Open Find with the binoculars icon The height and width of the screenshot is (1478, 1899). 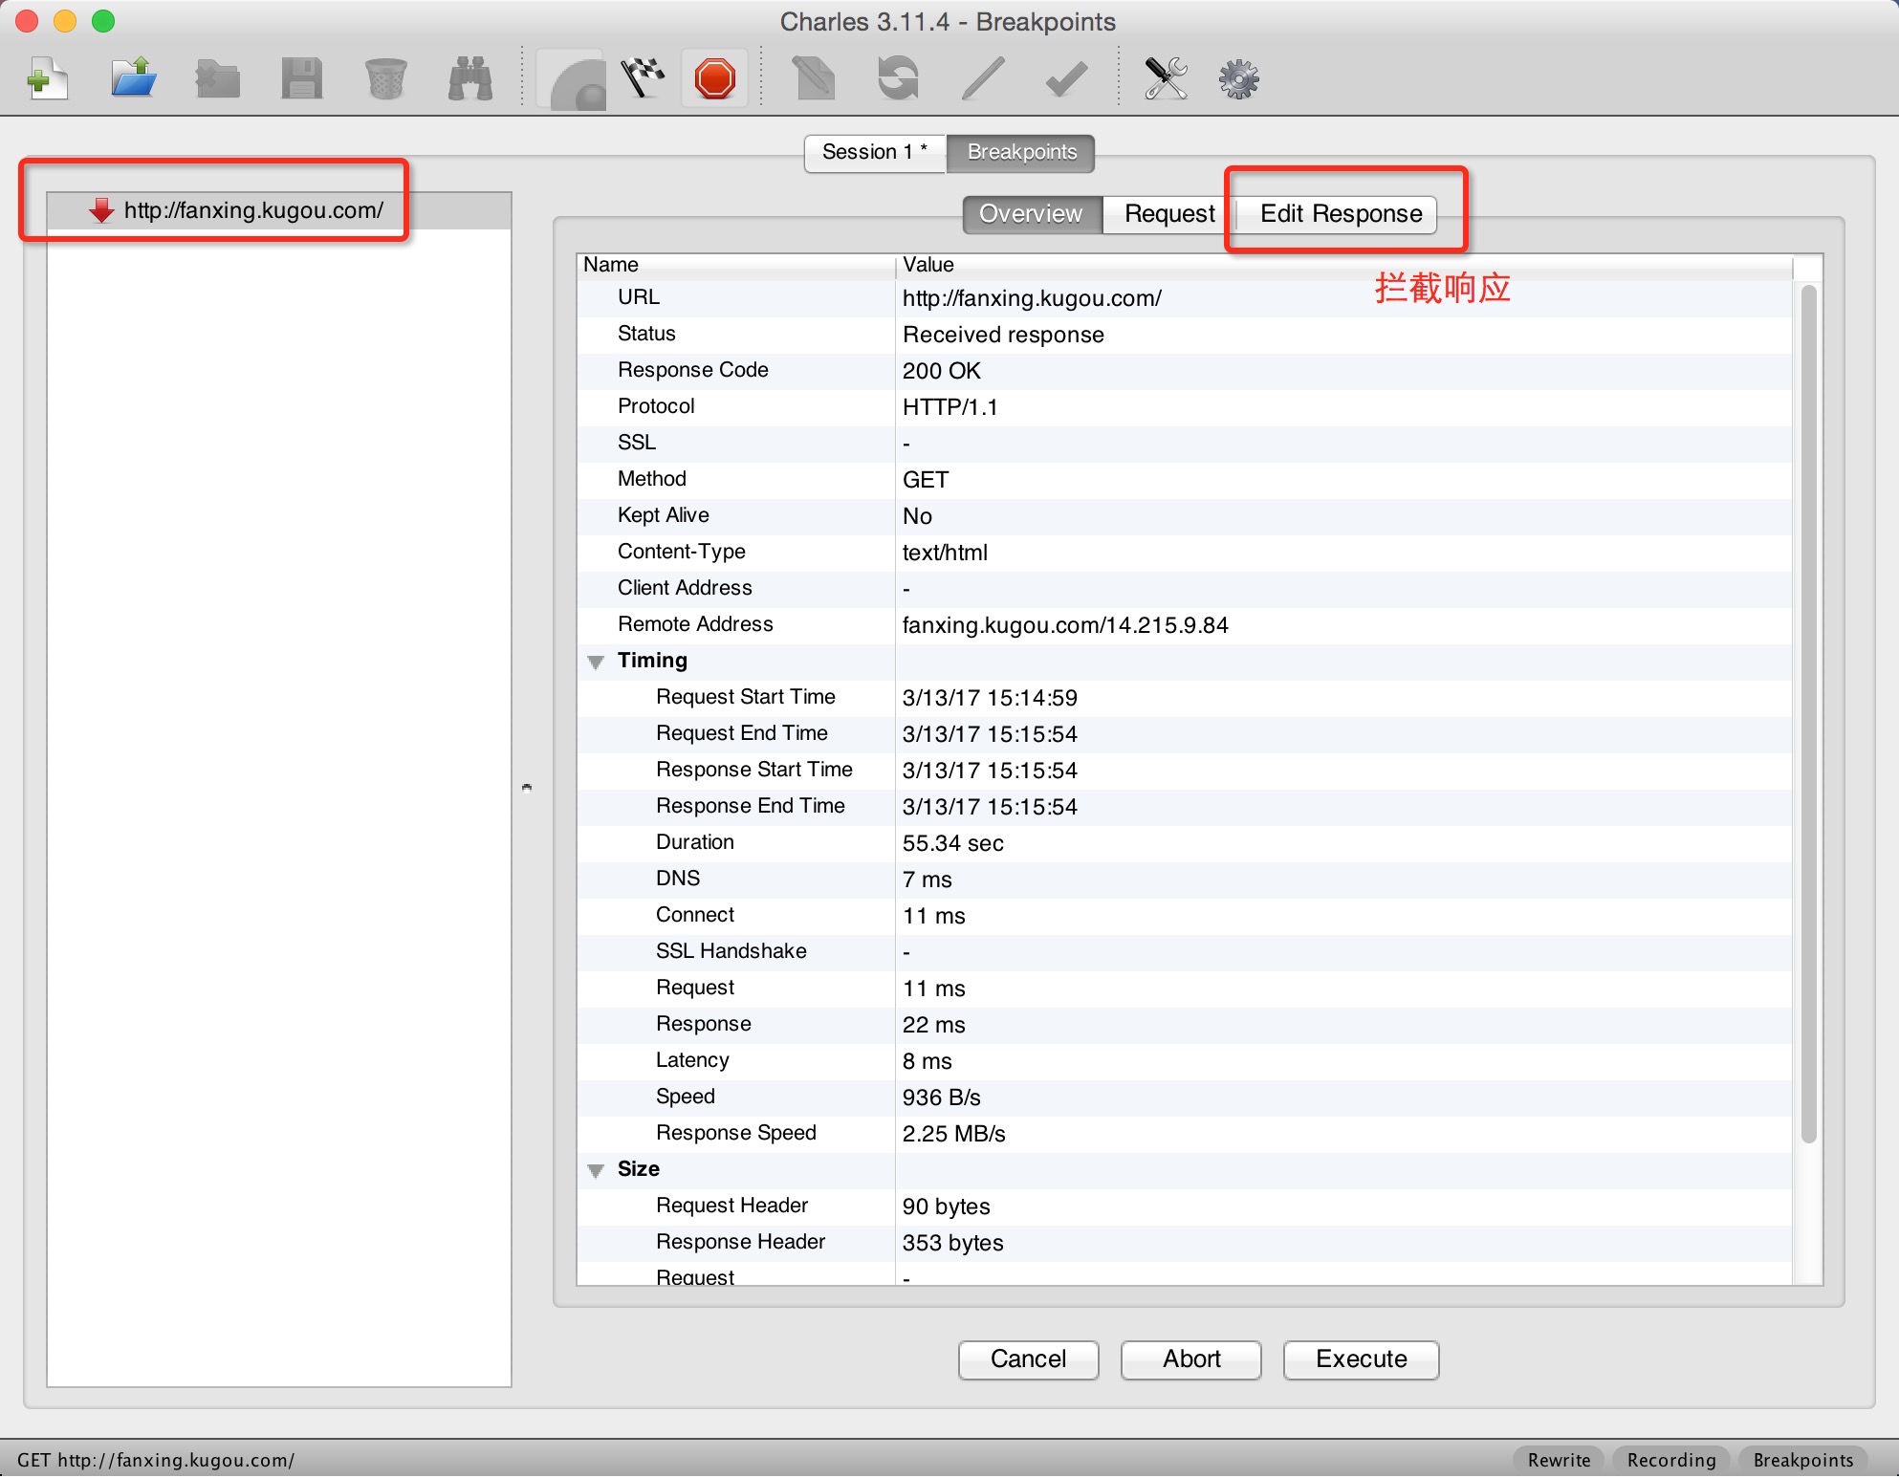pos(469,78)
